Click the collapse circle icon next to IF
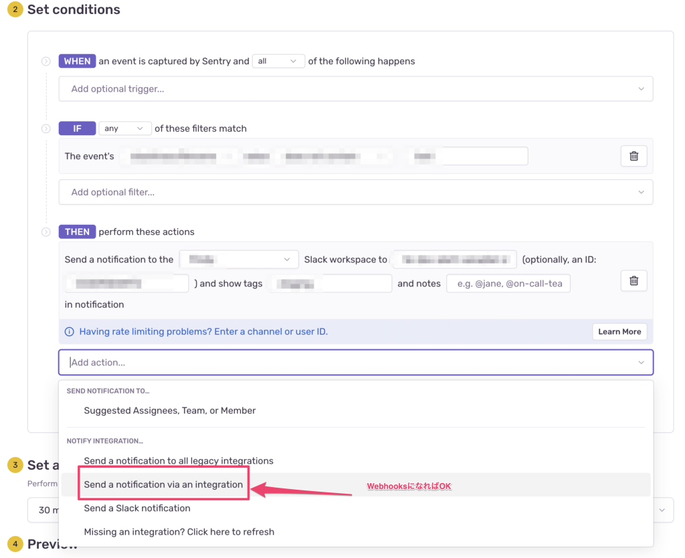Screen dimensions: 685x558 tap(46, 128)
